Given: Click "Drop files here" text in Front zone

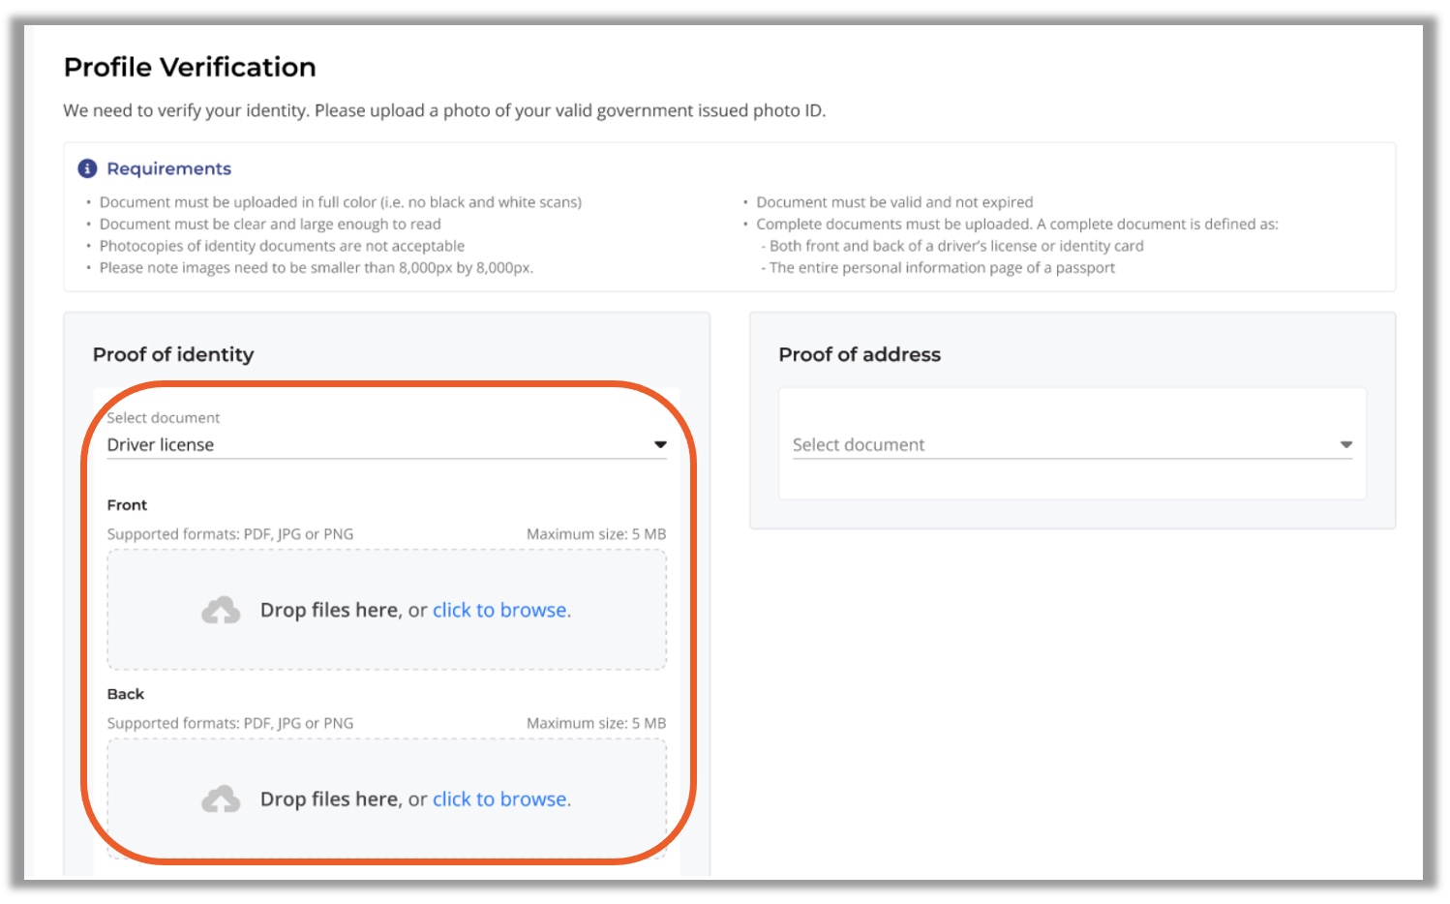Looking at the screenshot, I should coord(329,610).
